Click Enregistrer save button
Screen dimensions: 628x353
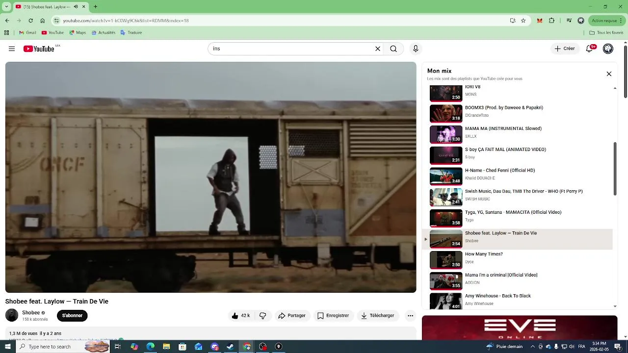click(x=333, y=316)
